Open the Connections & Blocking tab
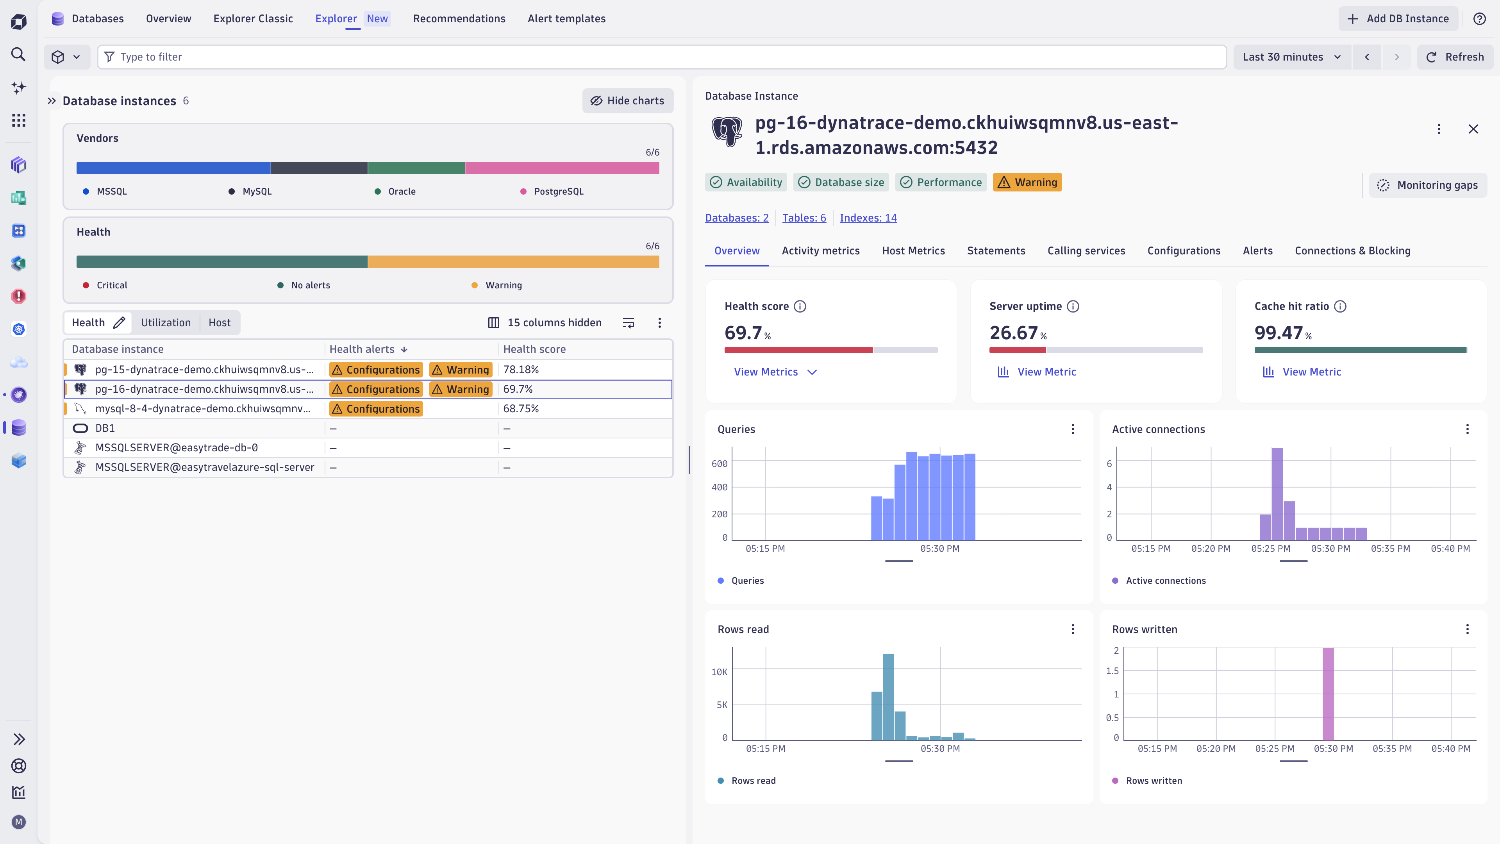The width and height of the screenshot is (1500, 844). pos(1353,251)
